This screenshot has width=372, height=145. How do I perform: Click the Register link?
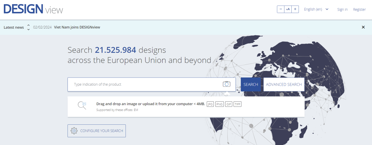click(359, 9)
